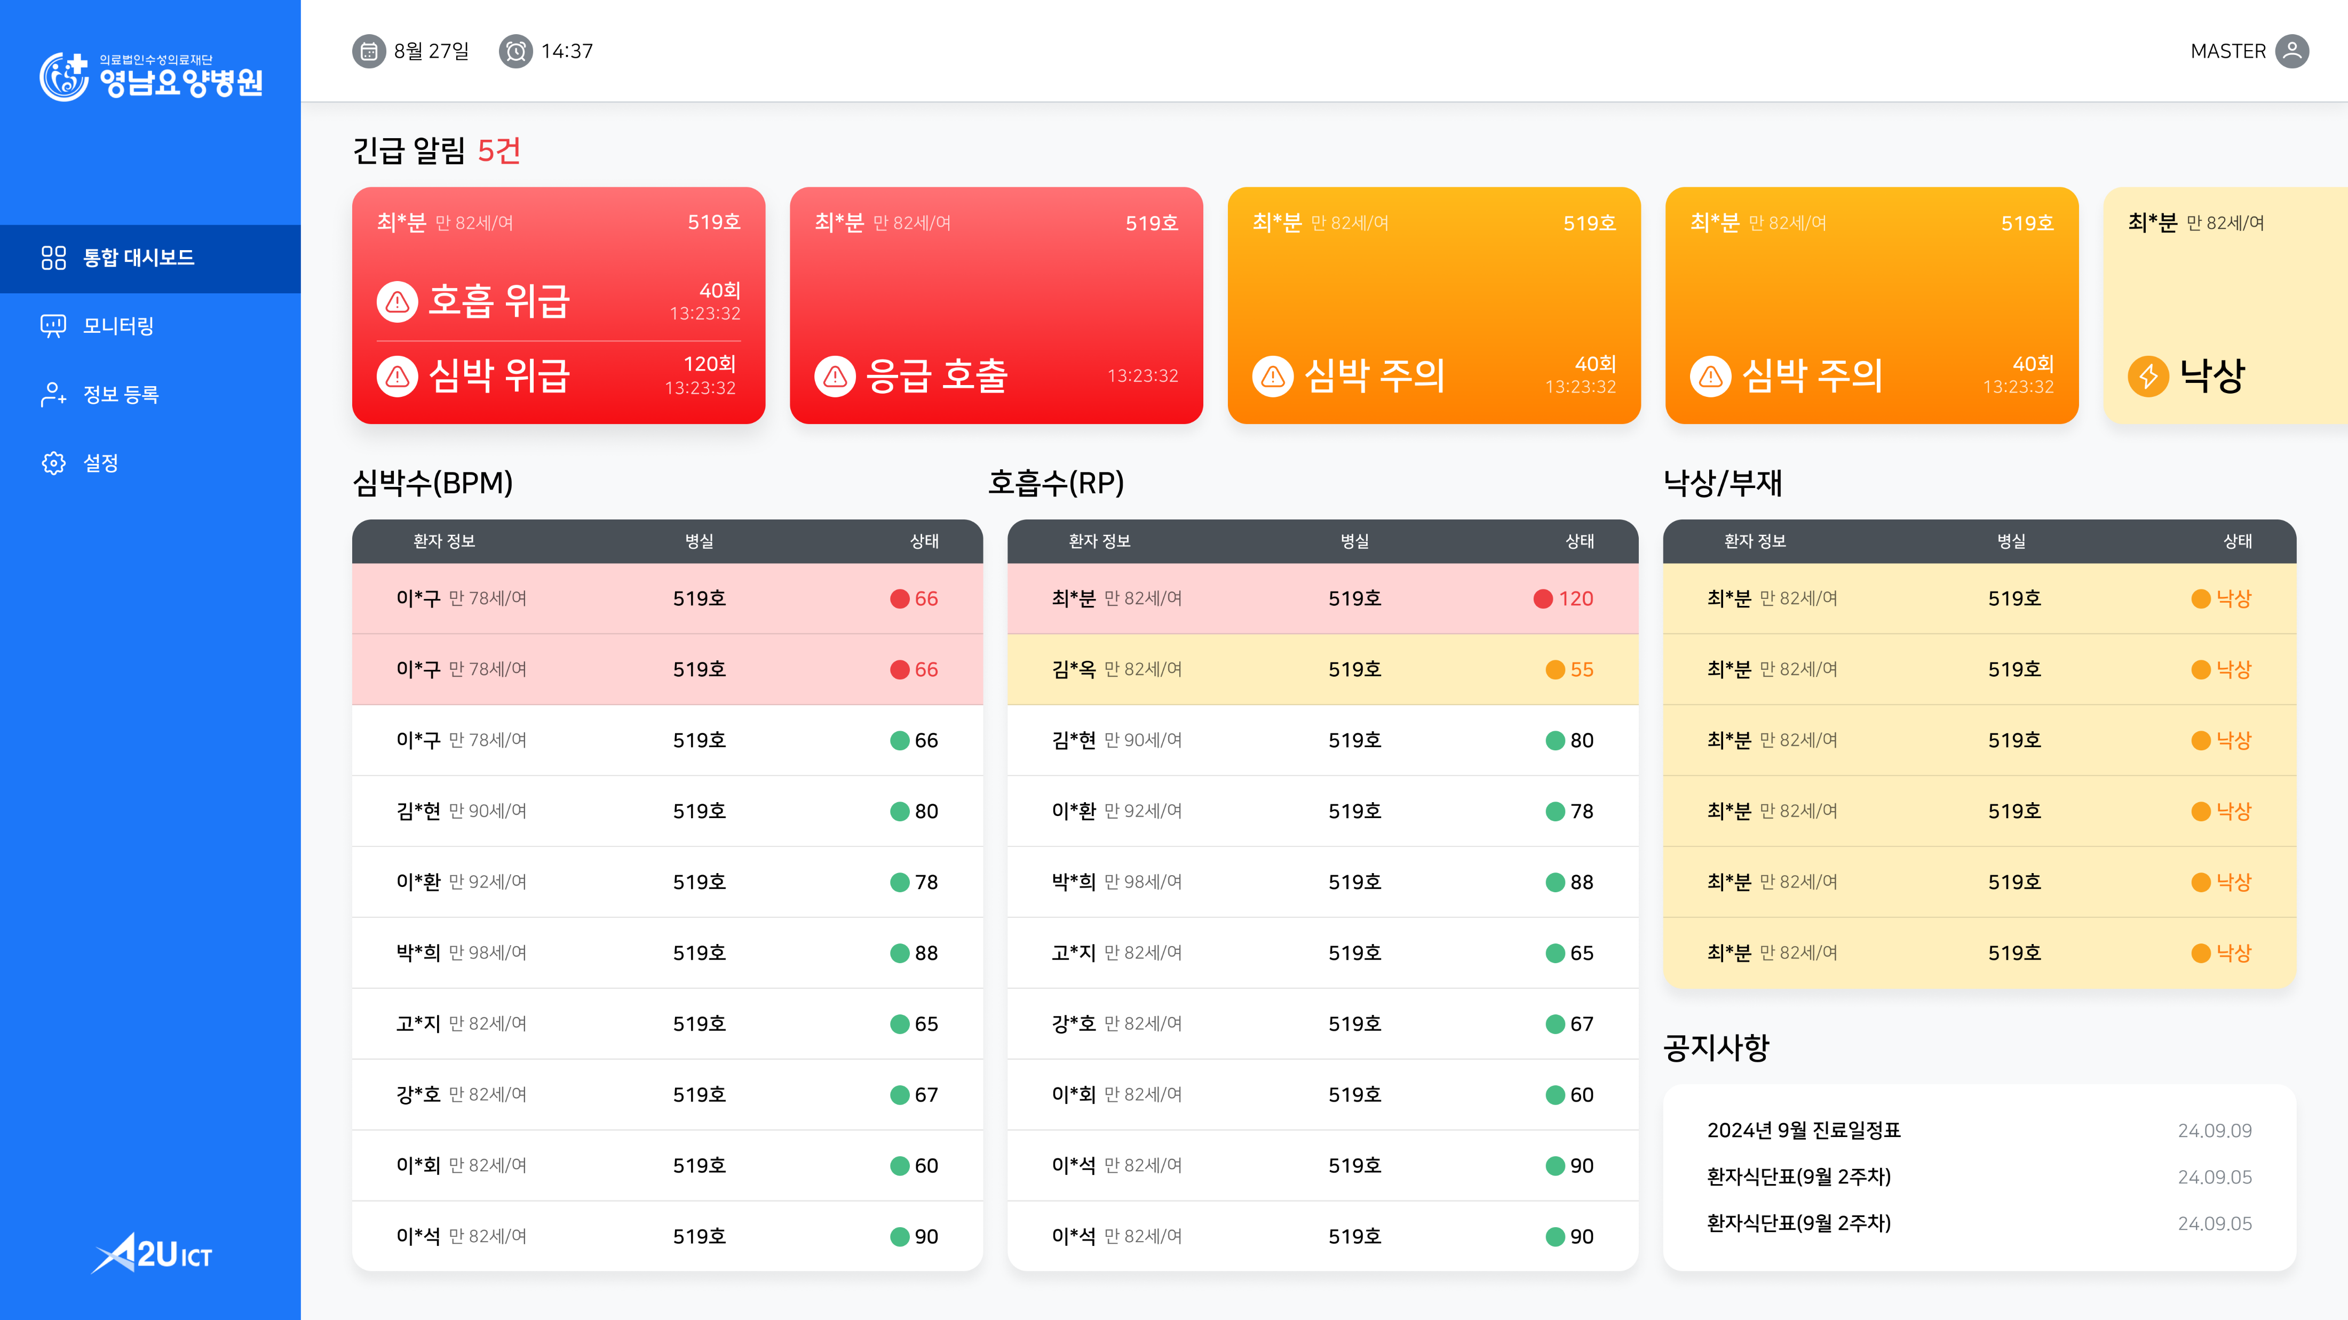Select 고*지 row in 심박수 table
The width and height of the screenshot is (2348, 1320).
point(667,1024)
